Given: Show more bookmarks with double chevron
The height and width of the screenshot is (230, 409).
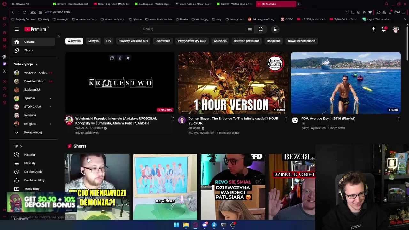Looking at the screenshot, I should pyautogui.click(x=405, y=19).
